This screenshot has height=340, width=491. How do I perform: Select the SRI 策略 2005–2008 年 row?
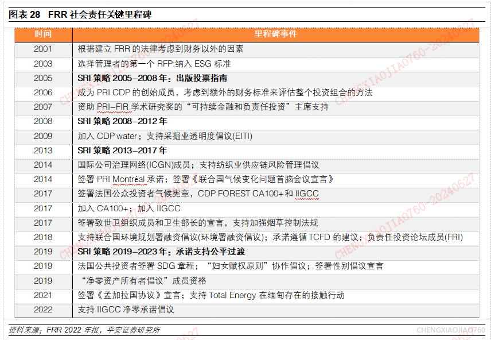click(x=247, y=78)
